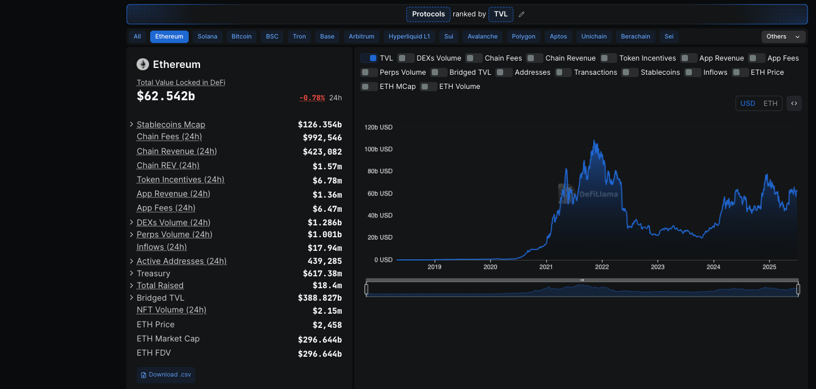The image size is (816, 389).
Task: Click the pencil edit icon beside TVL
Action: click(522, 14)
